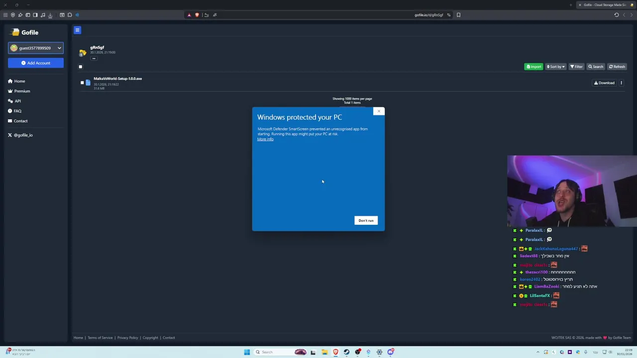This screenshot has width=637, height=358.
Task: Click taskbar clock showing 22:09
Action: click(625, 352)
